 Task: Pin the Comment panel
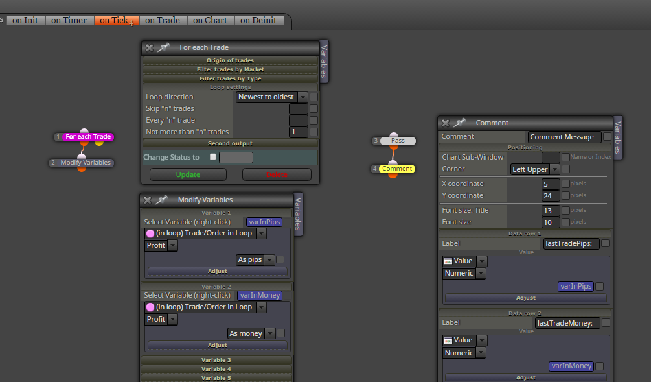pos(459,123)
